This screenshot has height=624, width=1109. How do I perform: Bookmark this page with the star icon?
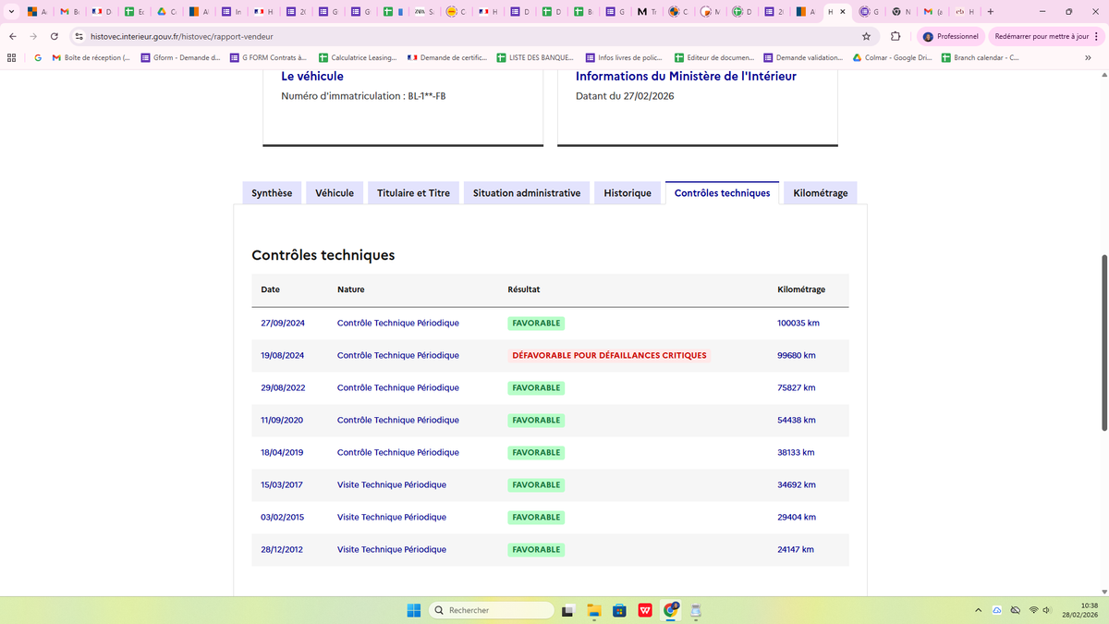coord(866,36)
